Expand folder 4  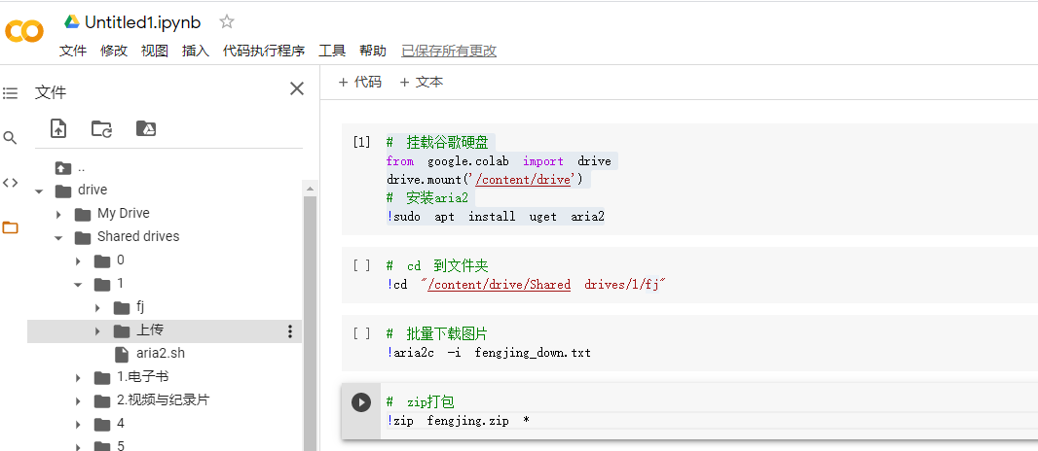(x=78, y=424)
